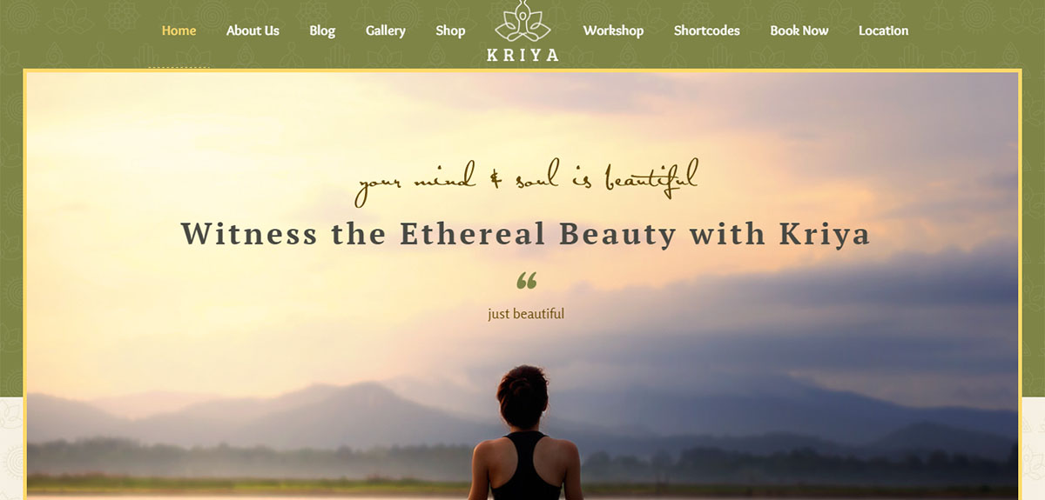
Task: Click the "just beautiful" caption text
Action: click(526, 314)
